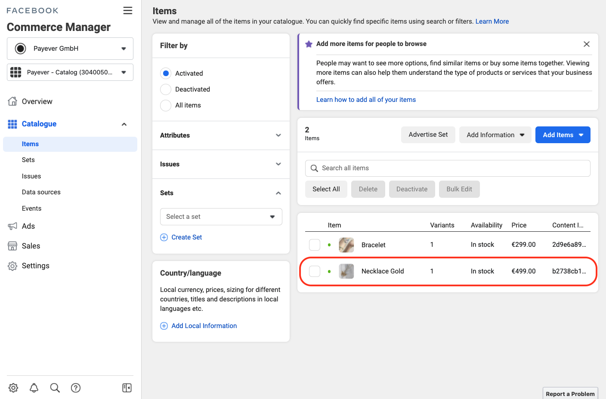Image resolution: width=606 pixels, height=399 pixels.
Task: Click the Select All button
Action: point(326,189)
